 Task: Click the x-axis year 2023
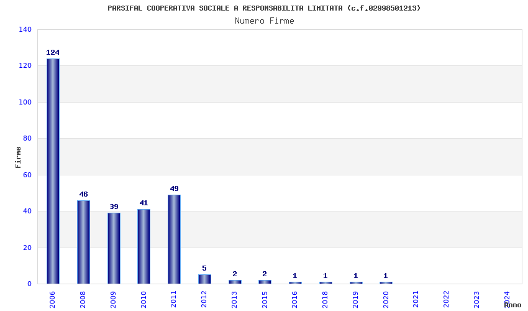tap(476, 300)
